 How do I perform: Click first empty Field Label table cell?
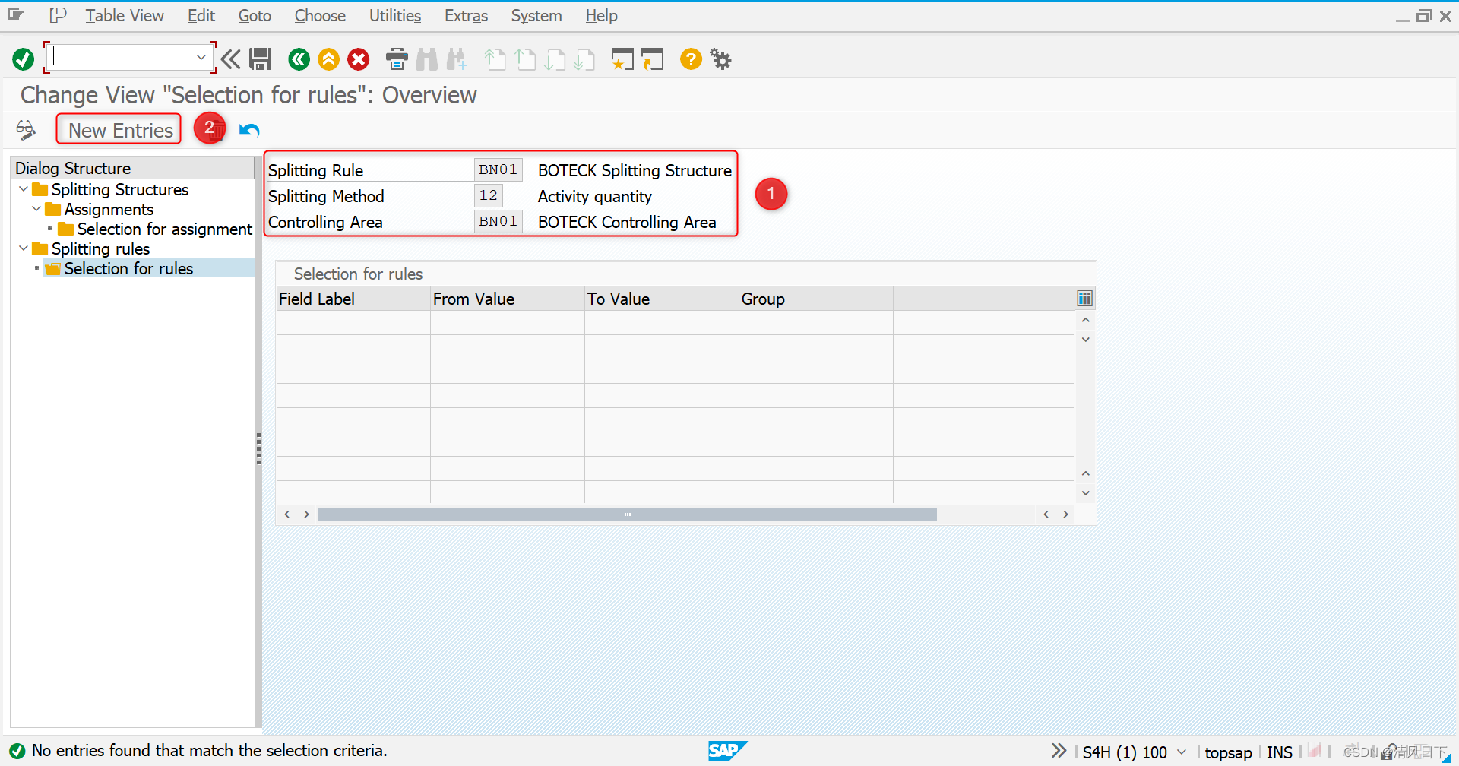(x=353, y=323)
